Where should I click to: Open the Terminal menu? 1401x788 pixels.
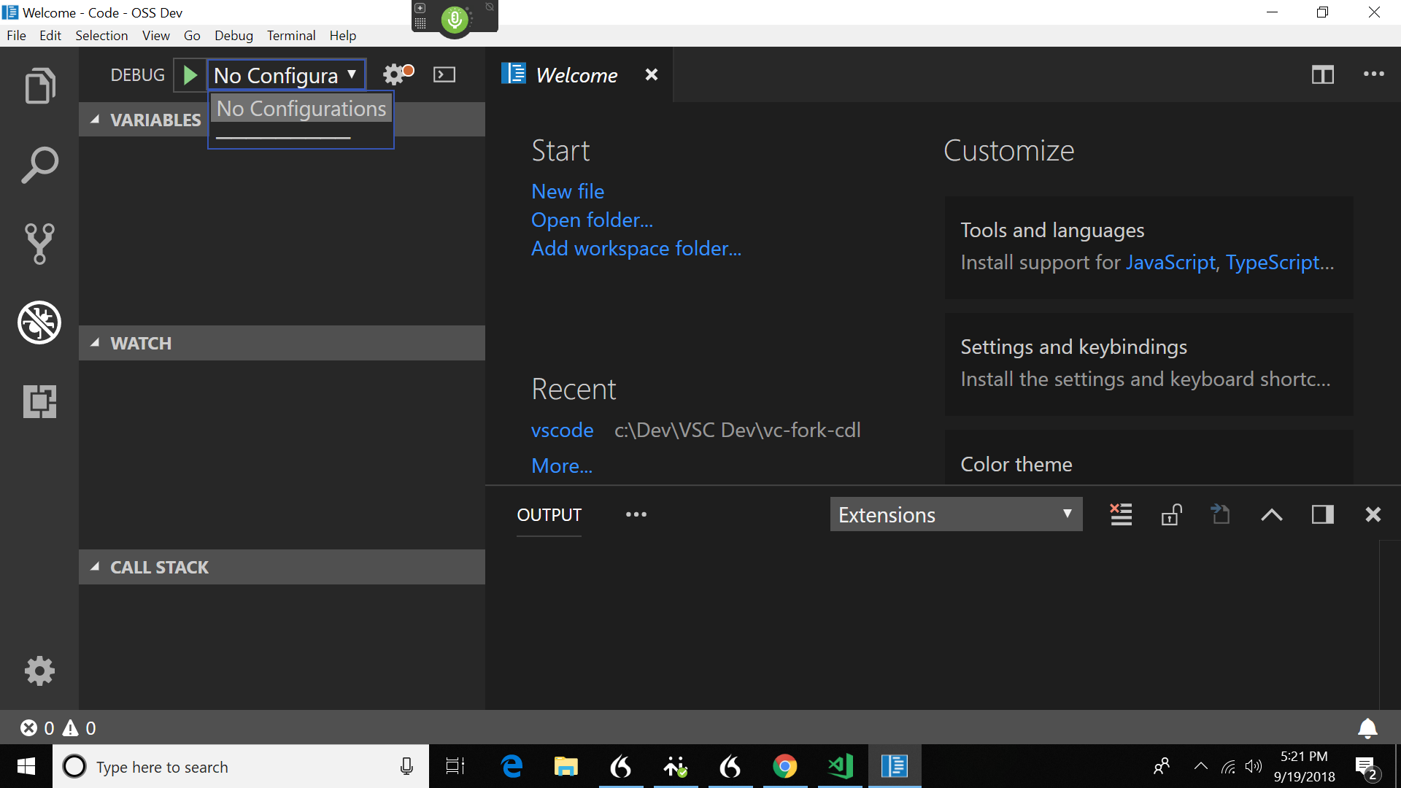click(290, 36)
